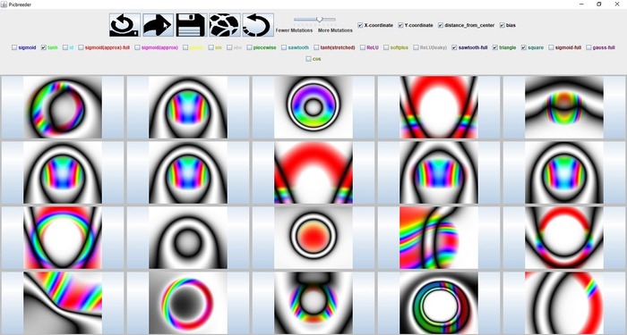The width and height of the screenshot is (627, 335).
Task: Toggle the bias input checkbox
Action: 502,25
